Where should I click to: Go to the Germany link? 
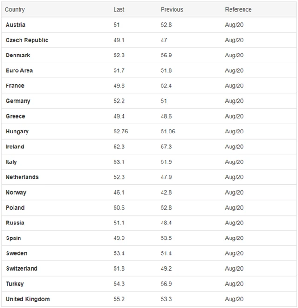click(18, 101)
